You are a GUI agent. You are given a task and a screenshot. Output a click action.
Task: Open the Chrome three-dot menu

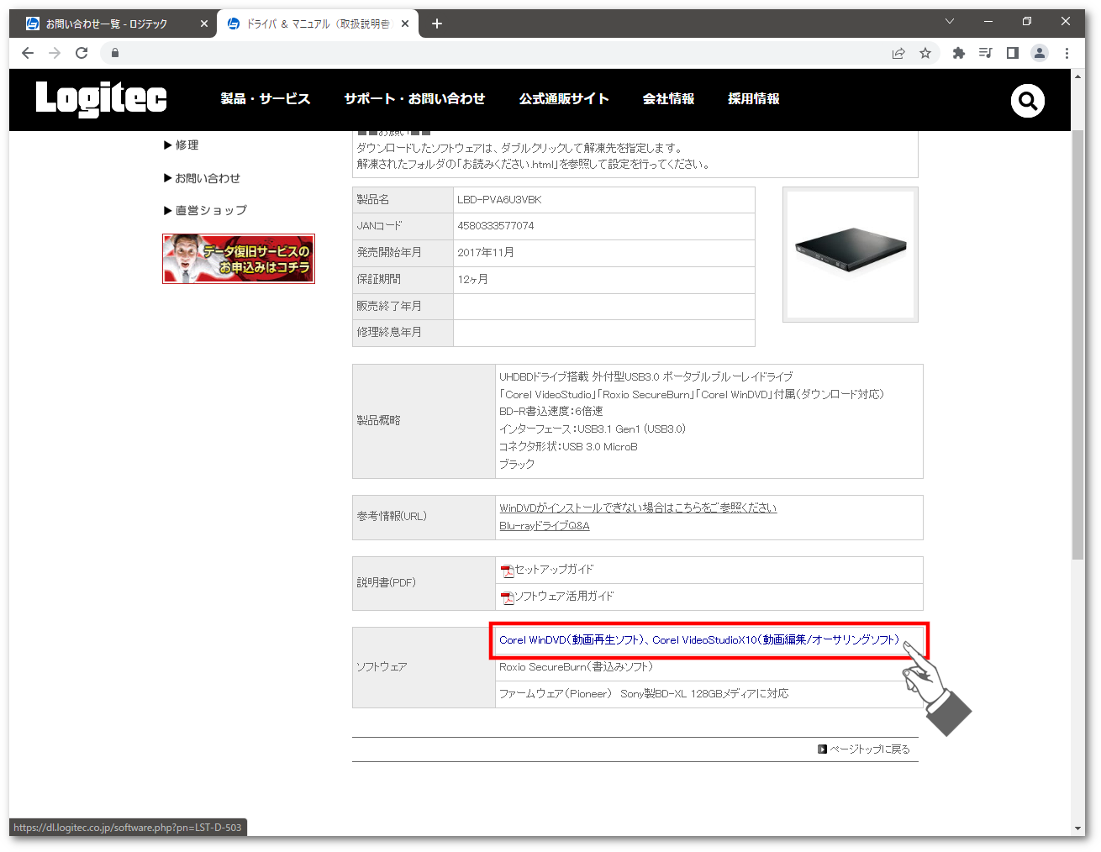(x=1067, y=53)
